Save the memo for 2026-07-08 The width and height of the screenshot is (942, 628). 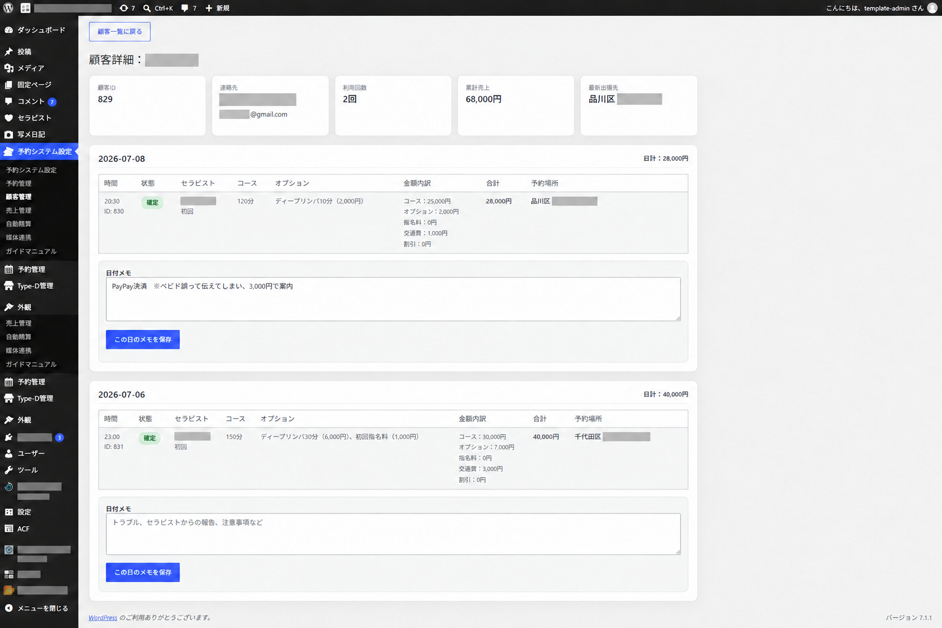pyautogui.click(x=143, y=340)
